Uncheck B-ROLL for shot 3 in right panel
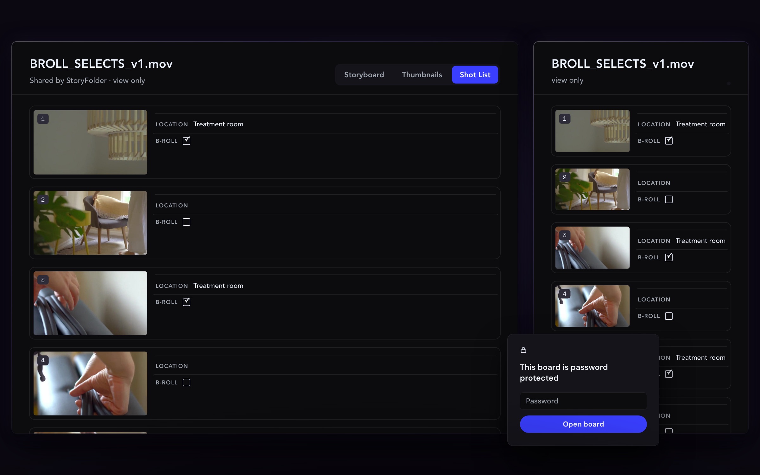 point(669,257)
